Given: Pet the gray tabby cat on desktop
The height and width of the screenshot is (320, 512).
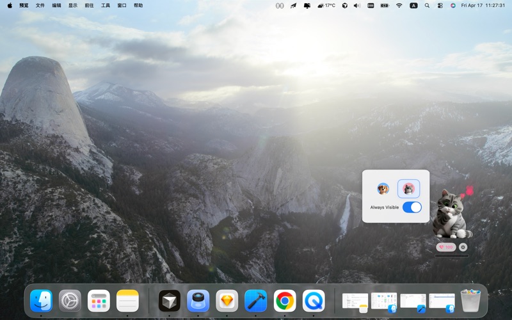Looking at the screenshot, I should [451, 214].
